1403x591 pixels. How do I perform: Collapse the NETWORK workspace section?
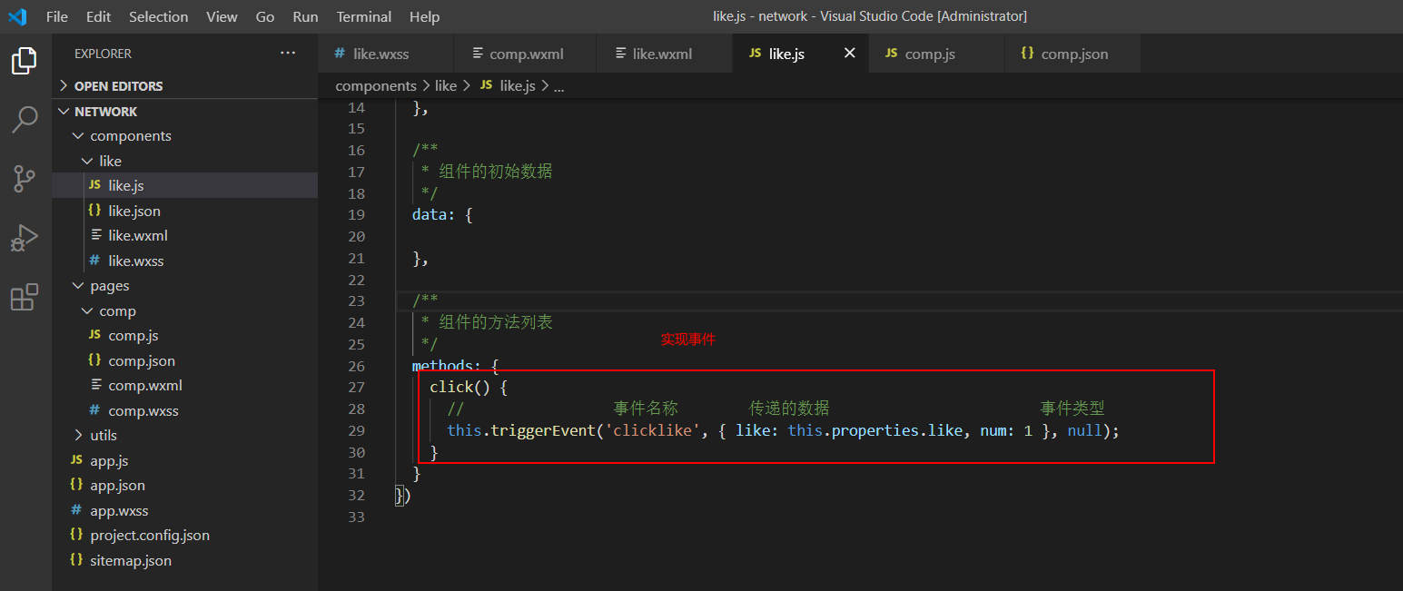(184, 111)
